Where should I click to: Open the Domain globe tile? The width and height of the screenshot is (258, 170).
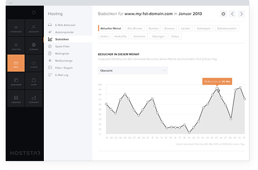(x=34, y=45)
